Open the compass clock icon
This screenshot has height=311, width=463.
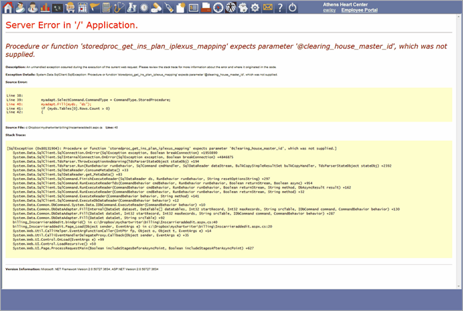(x=217, y=7)
